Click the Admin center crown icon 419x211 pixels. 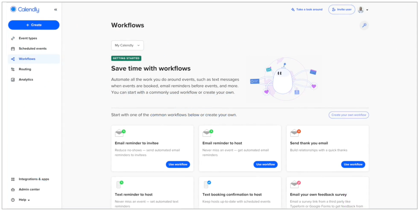13,189
